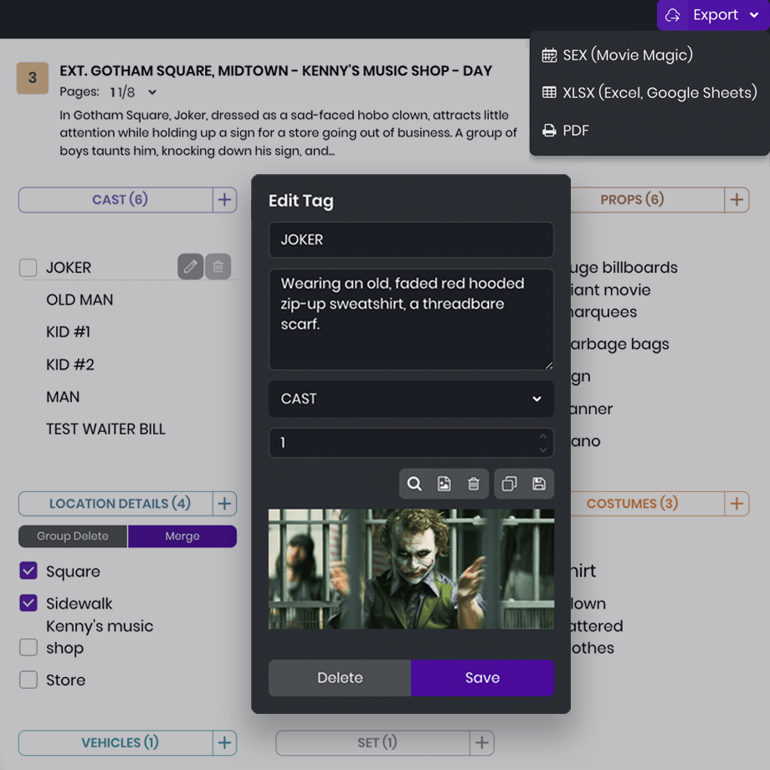
Task: Click the tag description text area
Action: pyautogui.click(x=412, y=320)
